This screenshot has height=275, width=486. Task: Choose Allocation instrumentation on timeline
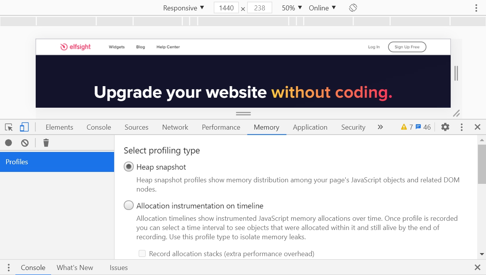pos(129,205)
